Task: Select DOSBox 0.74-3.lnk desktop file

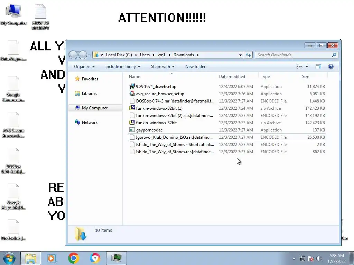Action: click(x=13, y=161)
